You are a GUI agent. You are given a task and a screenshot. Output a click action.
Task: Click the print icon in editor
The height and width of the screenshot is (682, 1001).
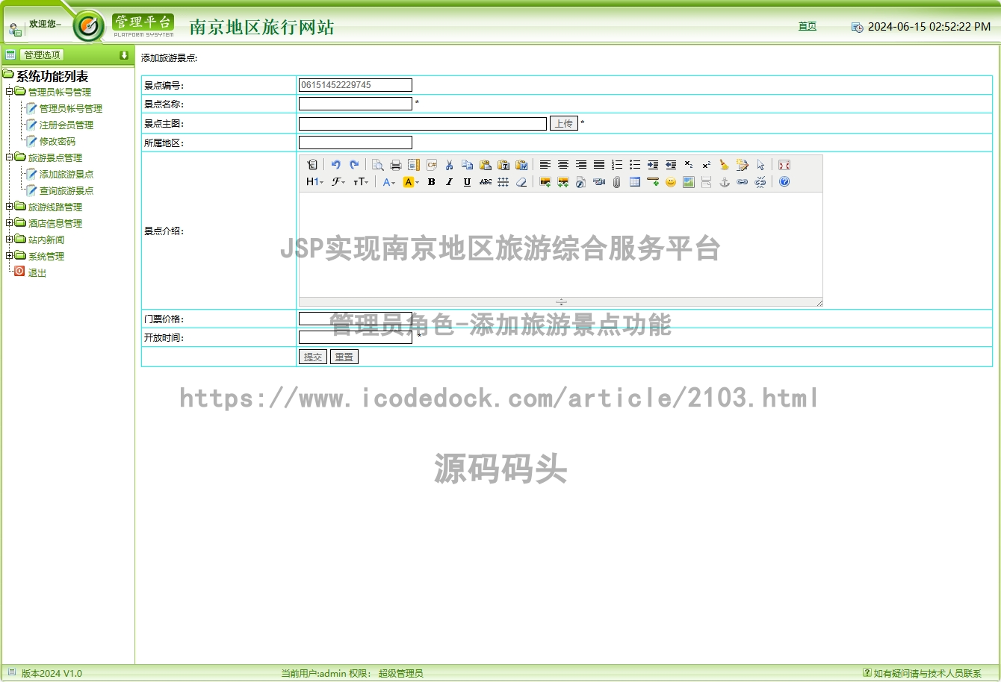(396, 165)
